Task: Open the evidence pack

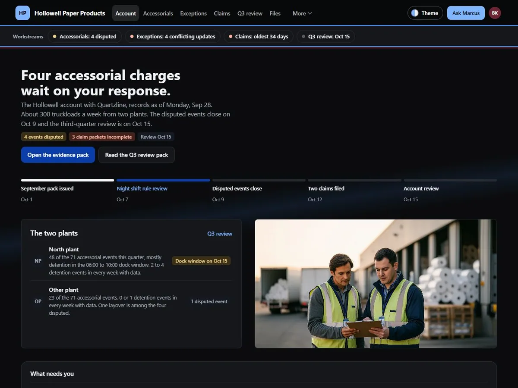Action: [58, 155]
